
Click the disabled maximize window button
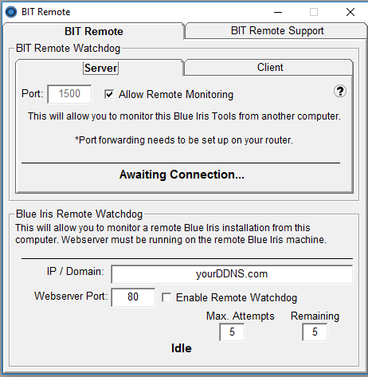[314, 12]
